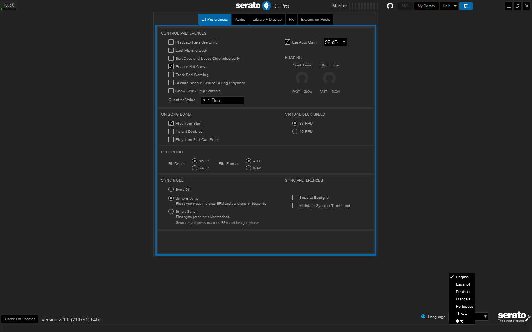The image size is (532, 332).
Task: Select 33 RPM deck speed
Action: pos(295,123)
